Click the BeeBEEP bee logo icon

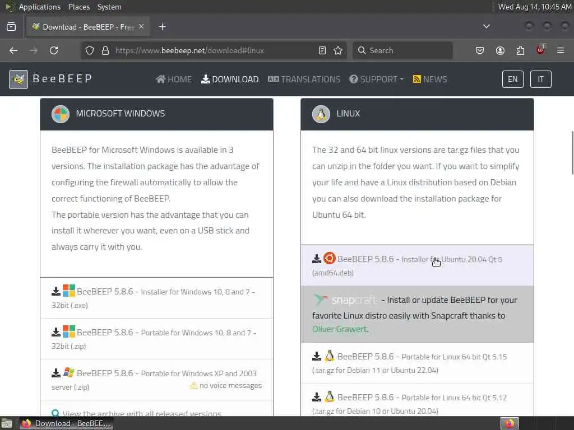[x=18, y=80]
